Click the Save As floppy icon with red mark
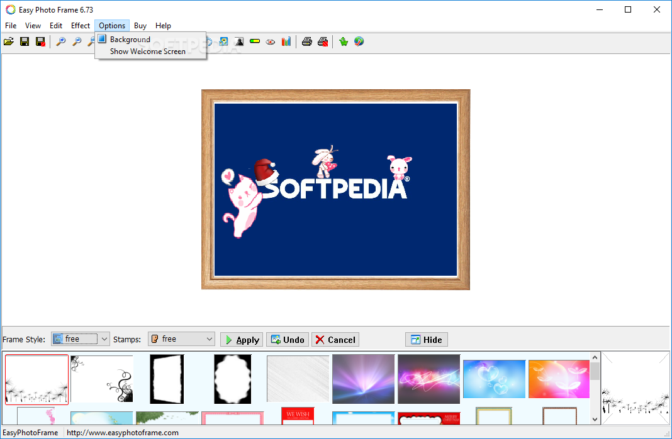 coord(40,41)
